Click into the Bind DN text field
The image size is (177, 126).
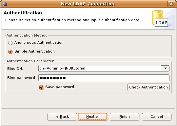point(100,68)
